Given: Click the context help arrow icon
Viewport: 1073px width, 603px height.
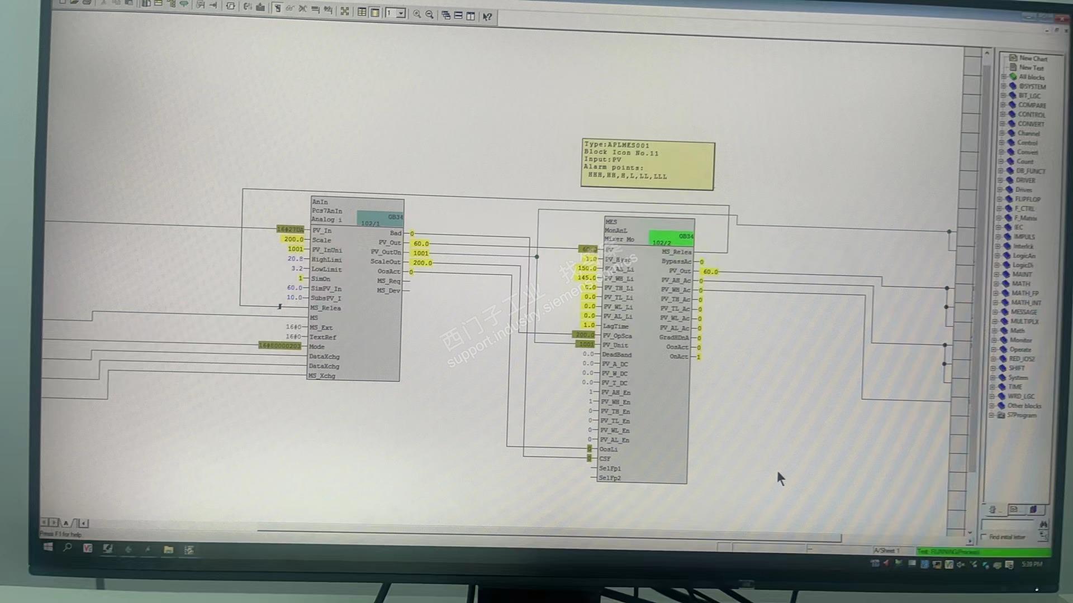Looking at the screenshot, I should (x=487, y=17).
